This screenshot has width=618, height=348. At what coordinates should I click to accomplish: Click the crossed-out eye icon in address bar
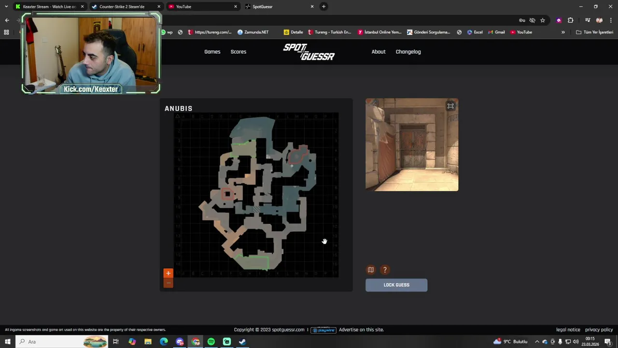532,20
